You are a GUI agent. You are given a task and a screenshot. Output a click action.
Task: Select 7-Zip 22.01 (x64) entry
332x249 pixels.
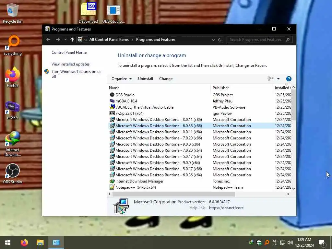coord(200,113)
